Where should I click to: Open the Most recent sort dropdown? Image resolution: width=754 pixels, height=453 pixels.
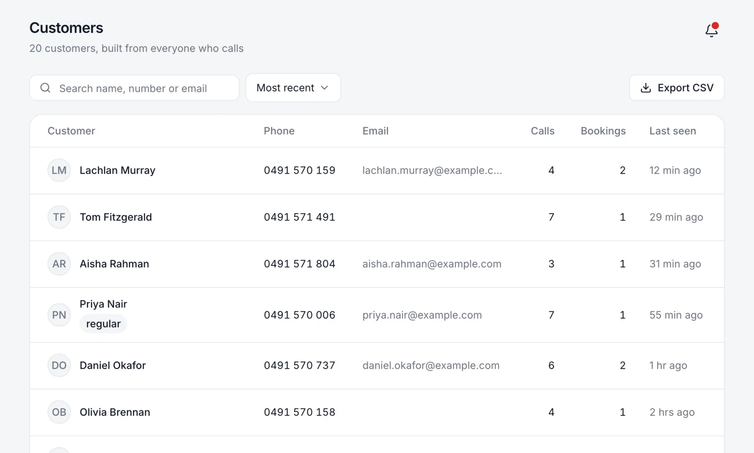click(293, 88)
